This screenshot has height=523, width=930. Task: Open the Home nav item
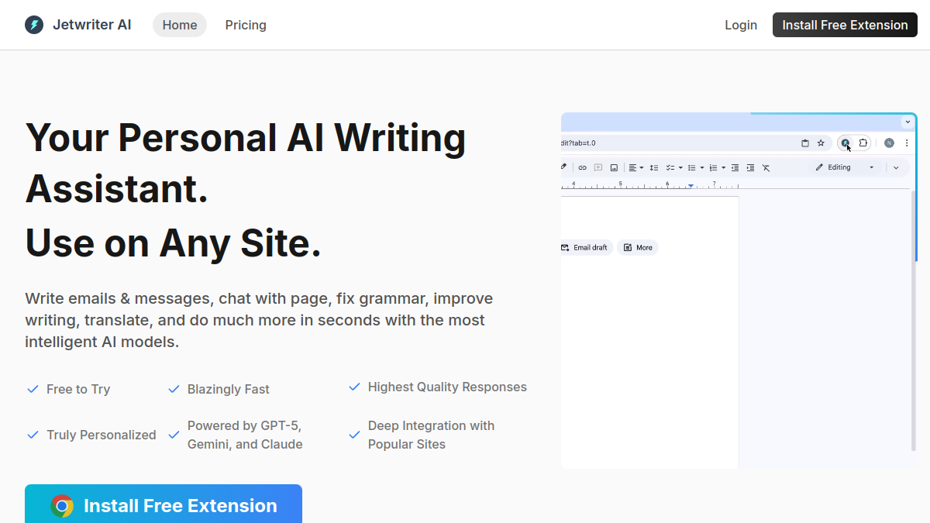(x=180, y=25)
